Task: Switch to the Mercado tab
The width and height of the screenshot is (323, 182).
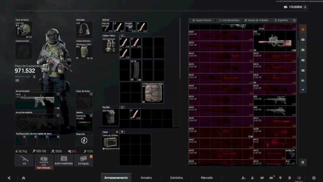Action: 207,178
